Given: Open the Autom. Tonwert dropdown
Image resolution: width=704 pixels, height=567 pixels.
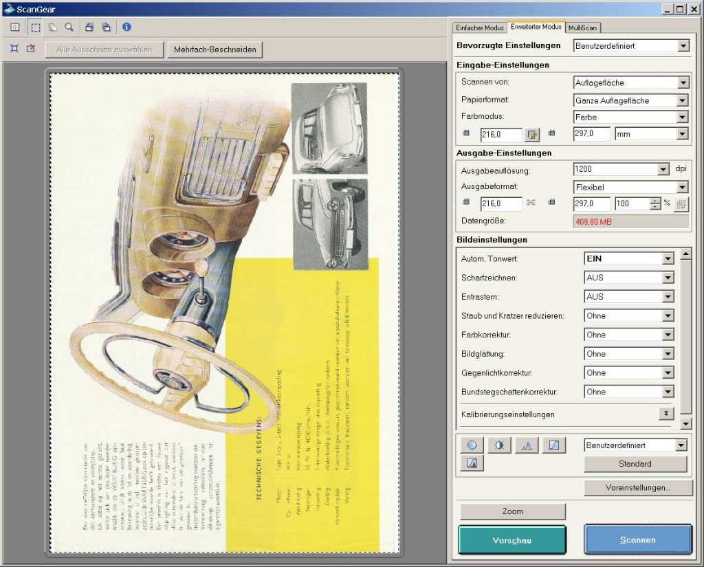Looking at the screenshot, I should [629, 258].
